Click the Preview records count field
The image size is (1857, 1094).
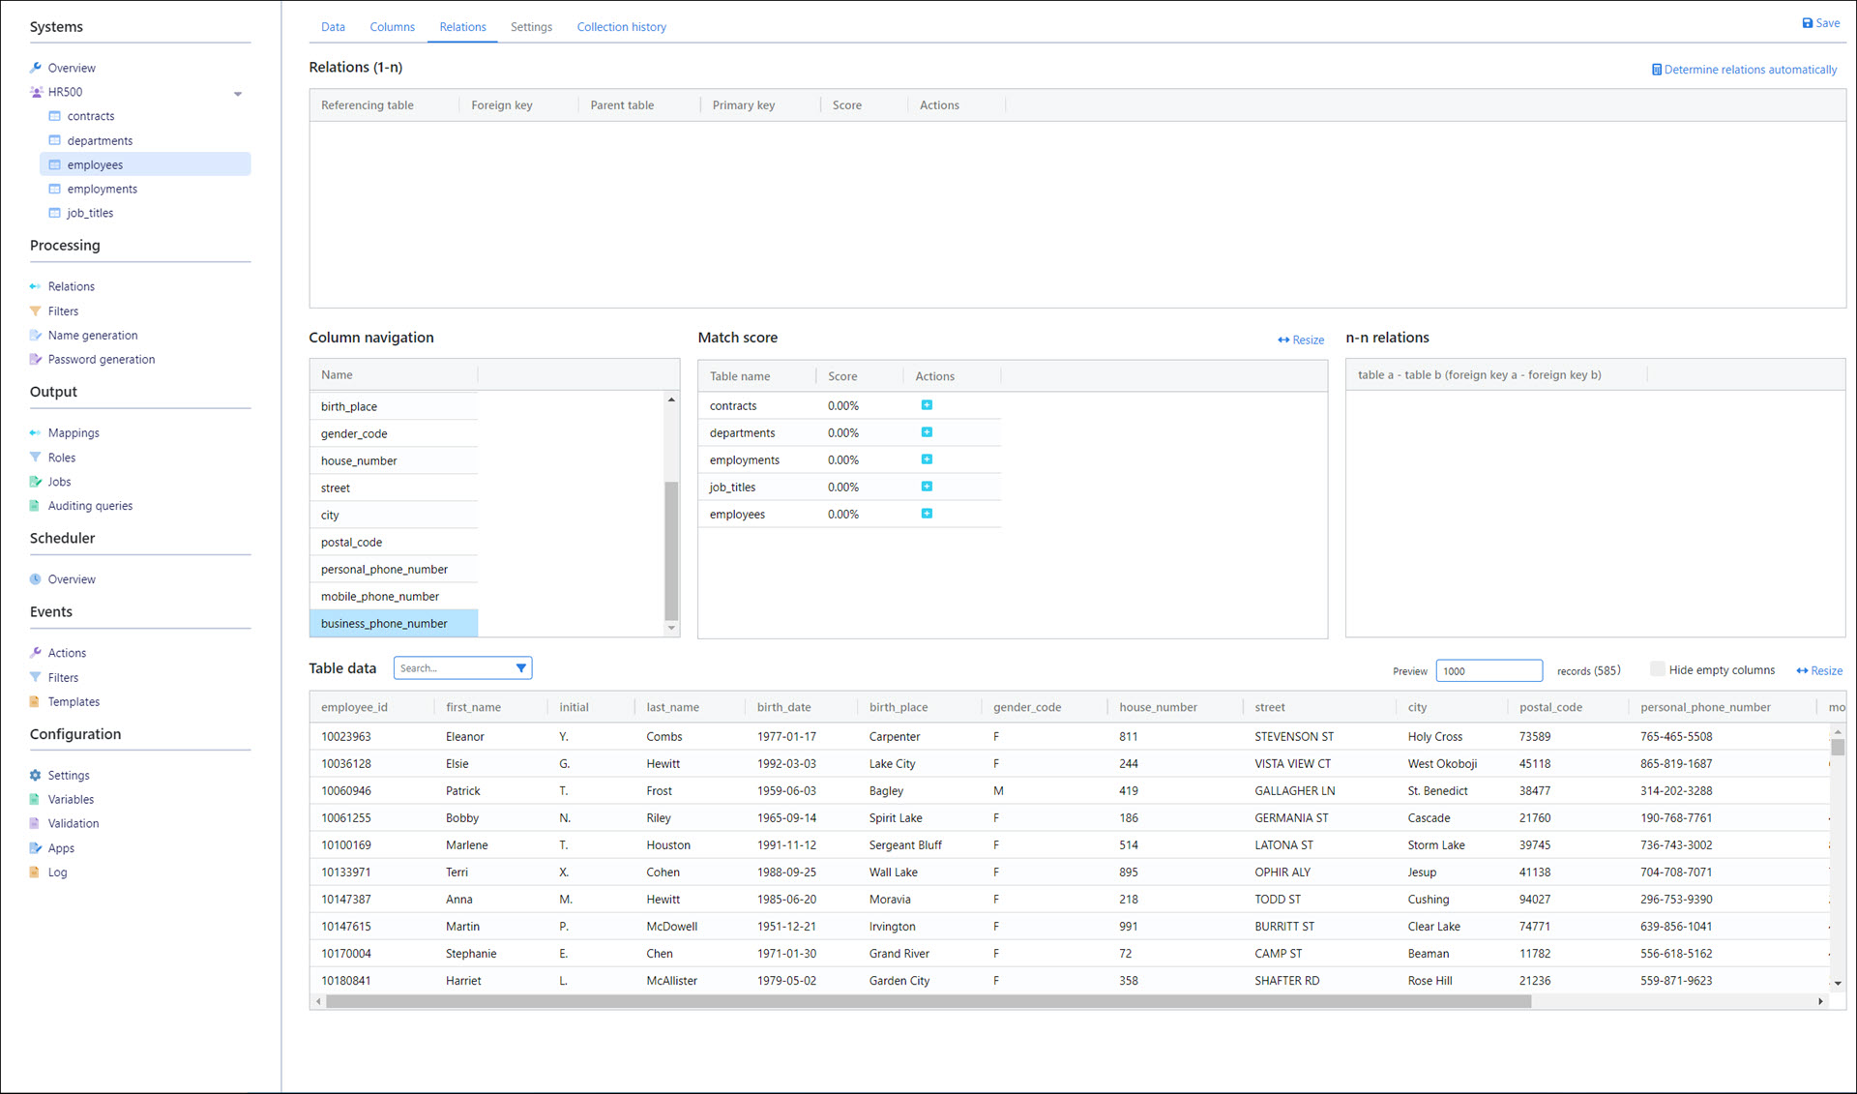tap(1488, 671)
